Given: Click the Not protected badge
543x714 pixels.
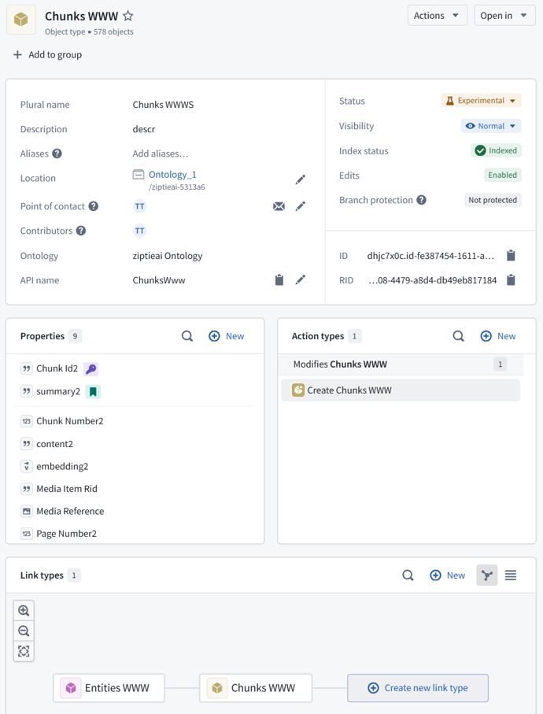Looking at the screenshot, I should point(493,200).
